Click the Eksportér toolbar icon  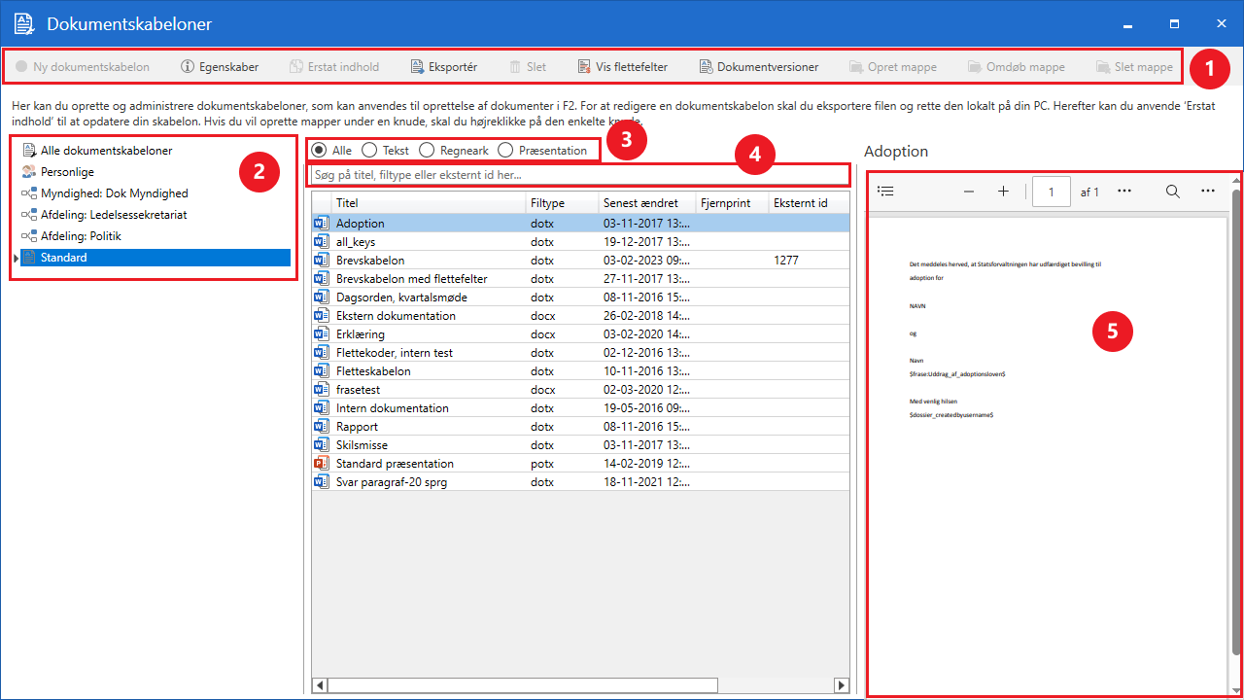tap(417, 67)
